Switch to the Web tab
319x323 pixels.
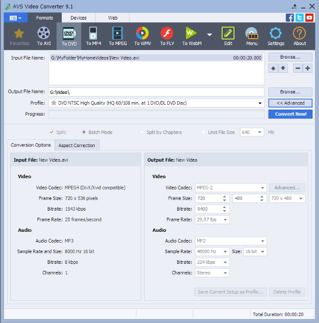[113, 18]
